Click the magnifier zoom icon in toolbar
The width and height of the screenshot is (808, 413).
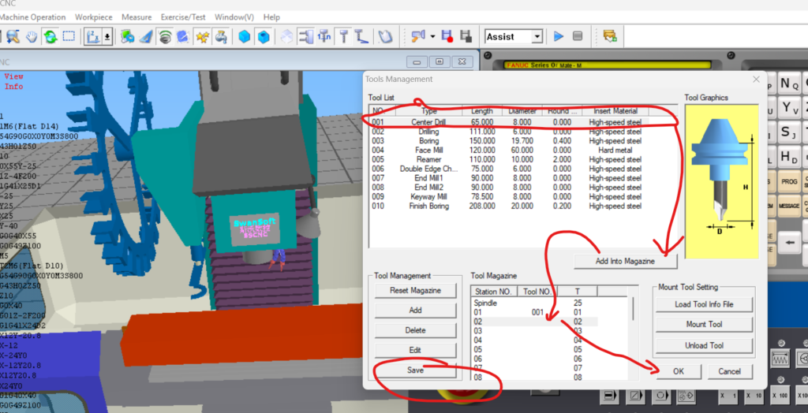13,37
